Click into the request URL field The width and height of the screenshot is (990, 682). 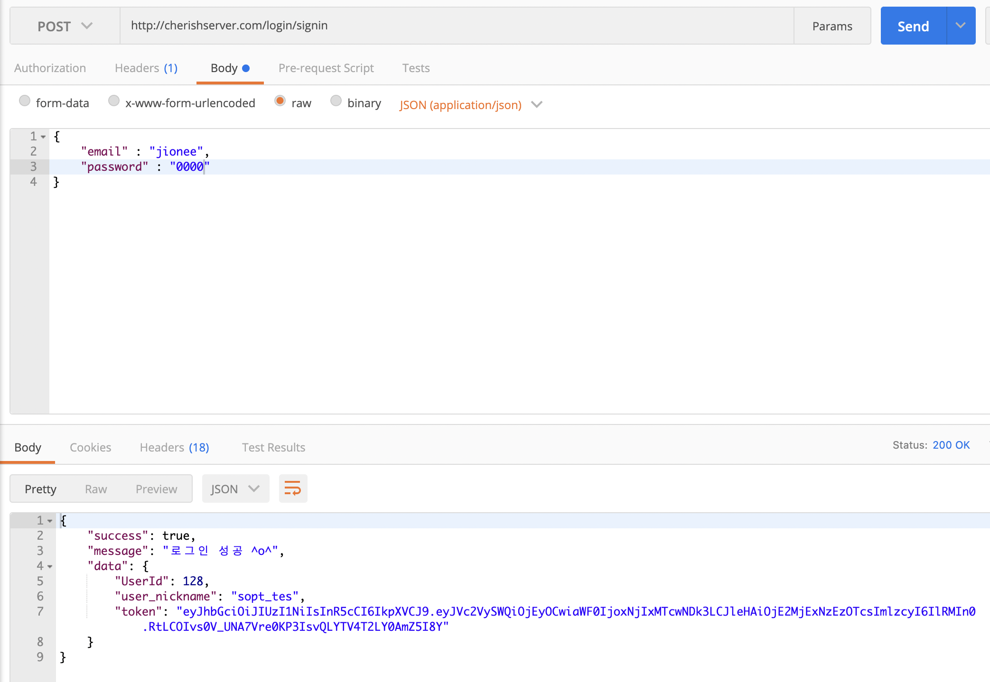point(380,26)
